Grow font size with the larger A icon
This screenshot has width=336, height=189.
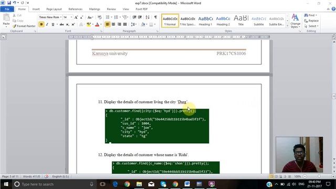(x=76, y=17)
